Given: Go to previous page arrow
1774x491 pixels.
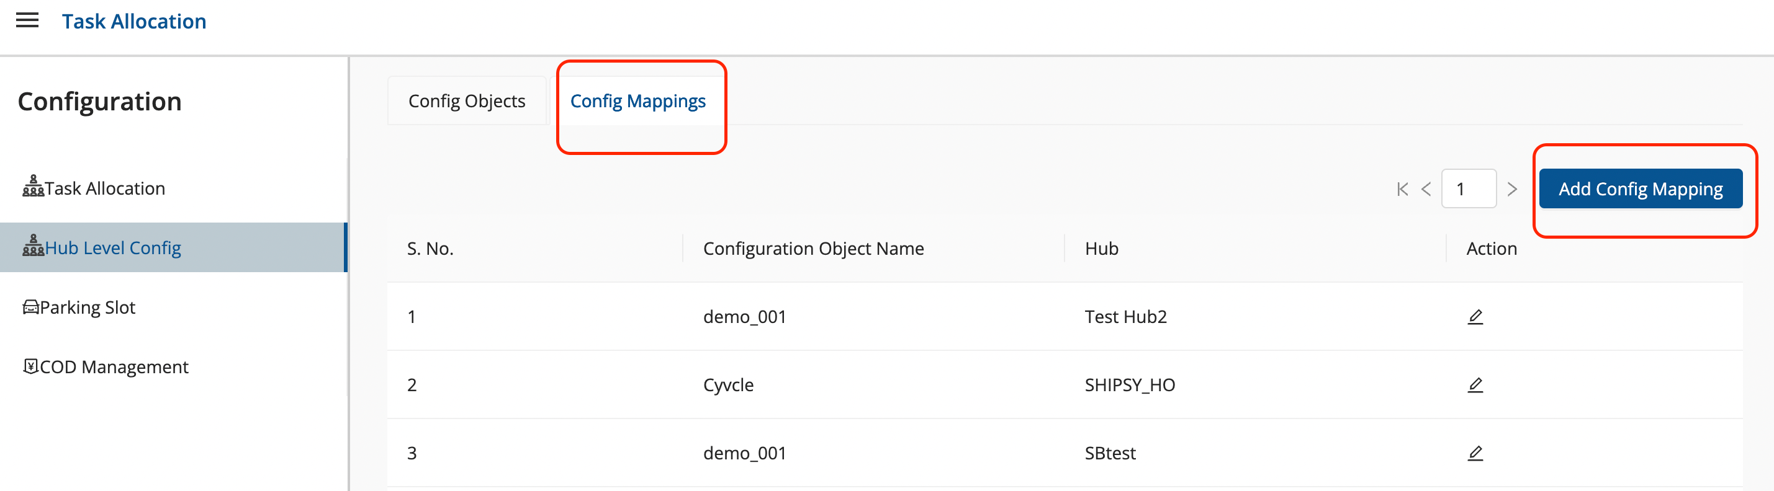Looking at the screenshot, I should coord(1426,189).
